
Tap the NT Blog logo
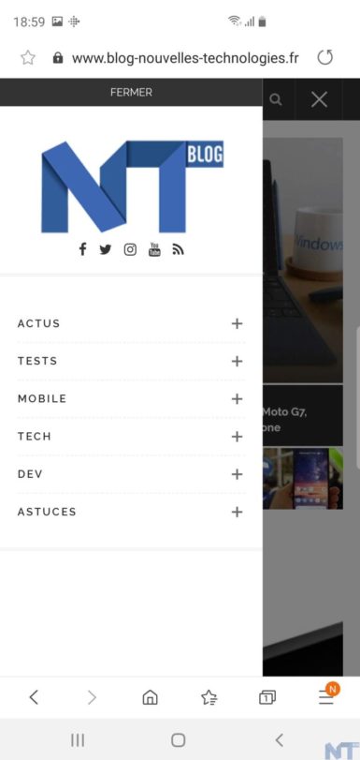coord(132,186)
